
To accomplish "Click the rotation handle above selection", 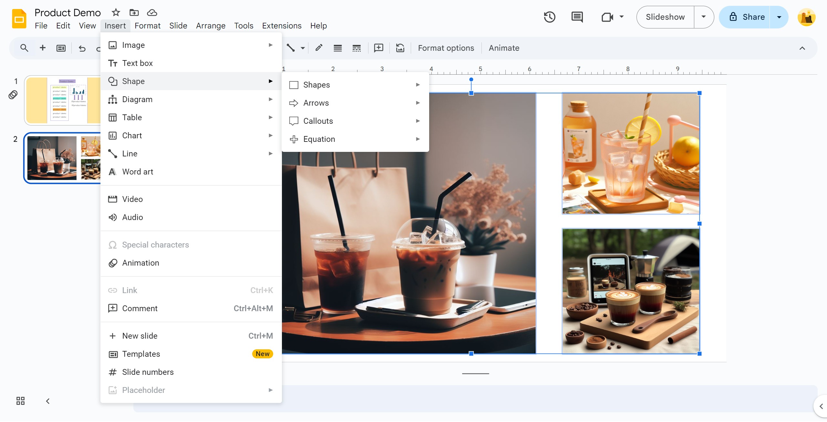I will pos(471,79).
